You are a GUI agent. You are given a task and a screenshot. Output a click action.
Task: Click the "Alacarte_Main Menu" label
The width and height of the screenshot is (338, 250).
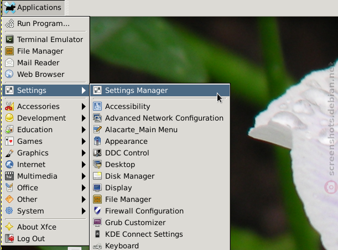click(142, 129)
